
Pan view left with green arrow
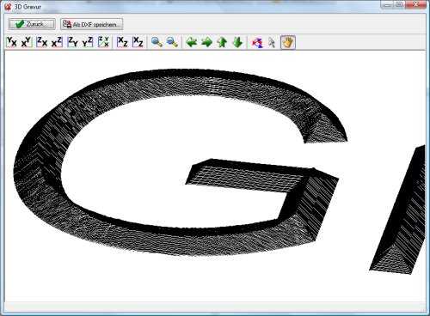(191, 42)
